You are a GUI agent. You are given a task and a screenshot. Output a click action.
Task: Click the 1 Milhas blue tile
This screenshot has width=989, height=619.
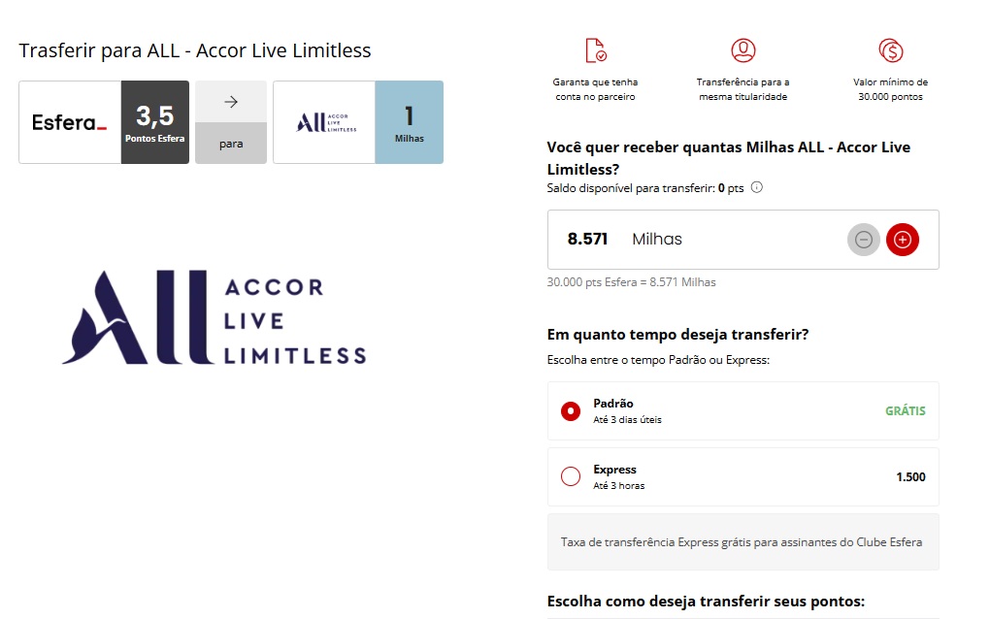[409, 122]
